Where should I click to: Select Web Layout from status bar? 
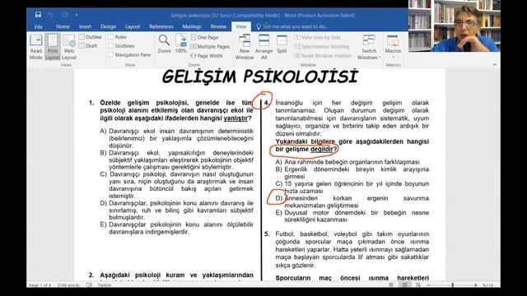tap(418, 285)
